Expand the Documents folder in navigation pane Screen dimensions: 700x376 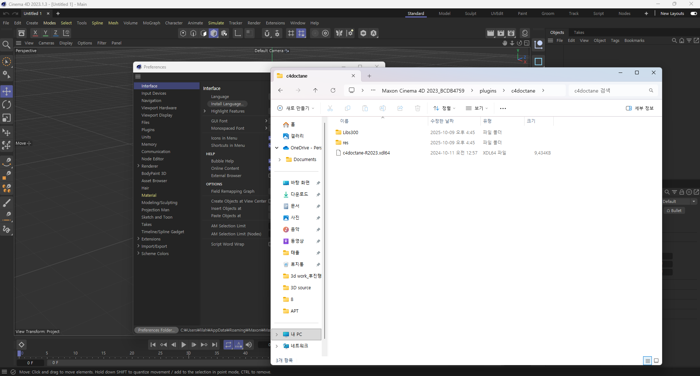point(279,160)
